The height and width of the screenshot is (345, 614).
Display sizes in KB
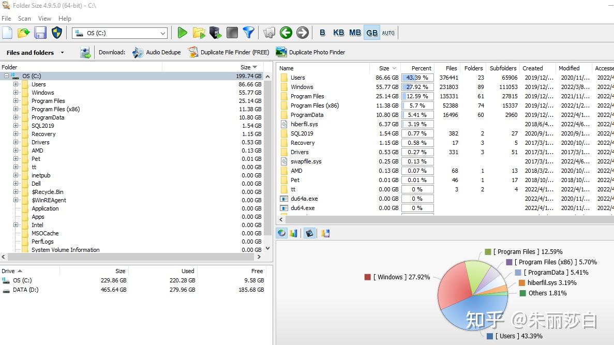(339, 33)
